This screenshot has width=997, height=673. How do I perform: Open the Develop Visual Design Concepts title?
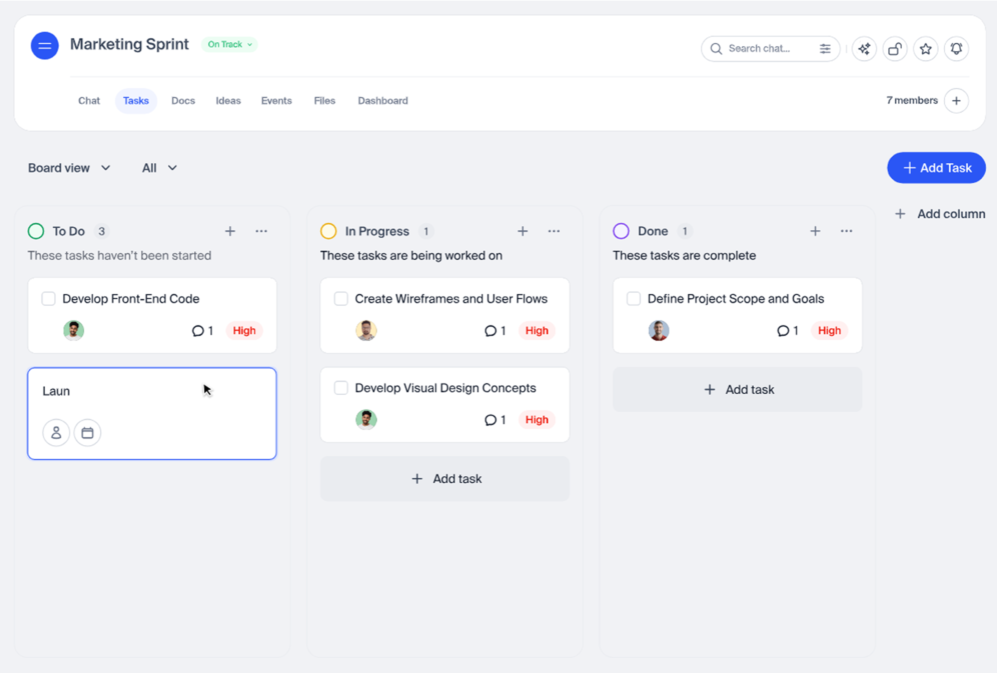(445, 388)
